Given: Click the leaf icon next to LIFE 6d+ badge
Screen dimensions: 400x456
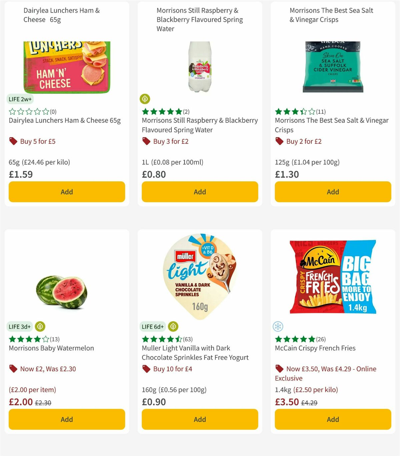Looking at the screenshot, I should point(173,326).
